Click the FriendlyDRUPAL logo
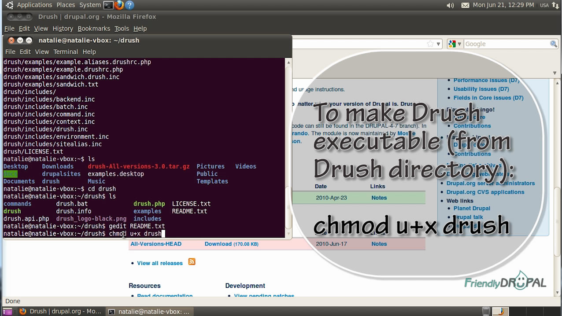The width and height of the screenshot is (562, 316). [505, 283]
